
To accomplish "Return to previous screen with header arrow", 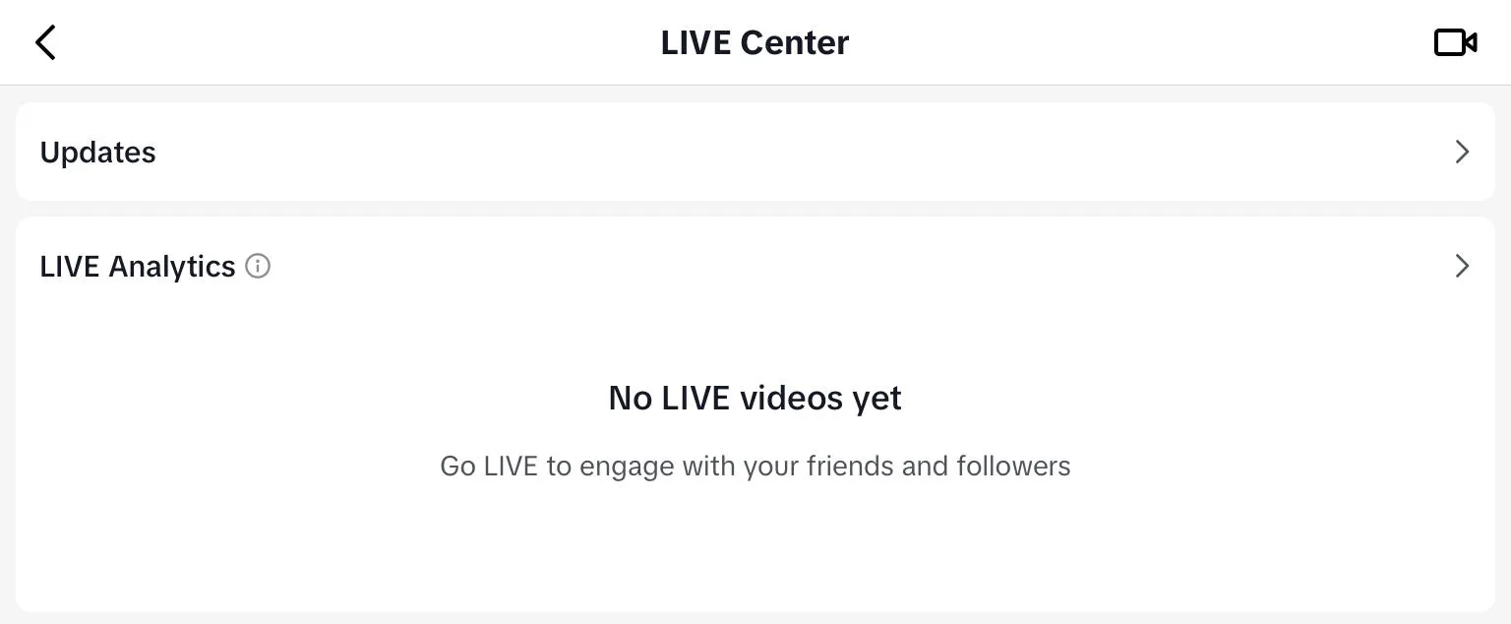I will pyautogui.click(x=45, y=42).
